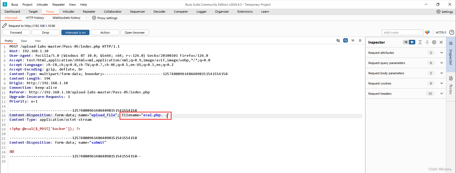Toggle the Intercept is on button
The image size is (456, 173).
[x=75, y=33]
